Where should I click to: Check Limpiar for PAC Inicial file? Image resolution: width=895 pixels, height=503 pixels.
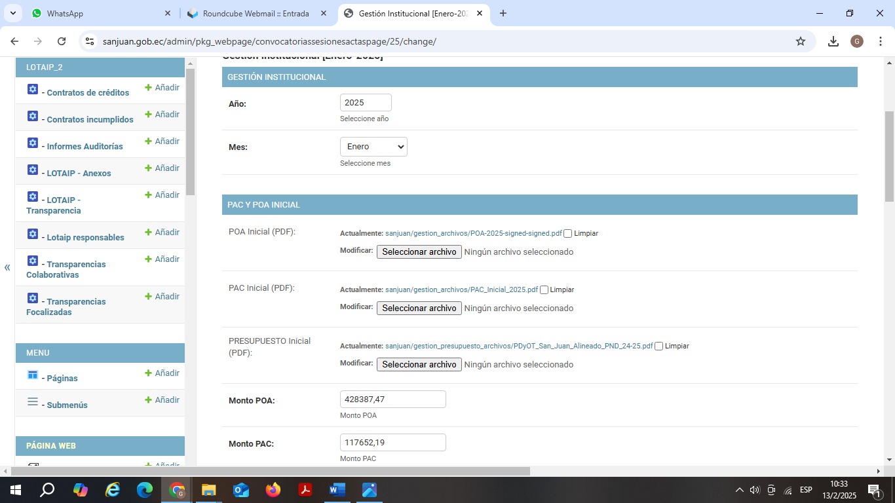point(544,290)
